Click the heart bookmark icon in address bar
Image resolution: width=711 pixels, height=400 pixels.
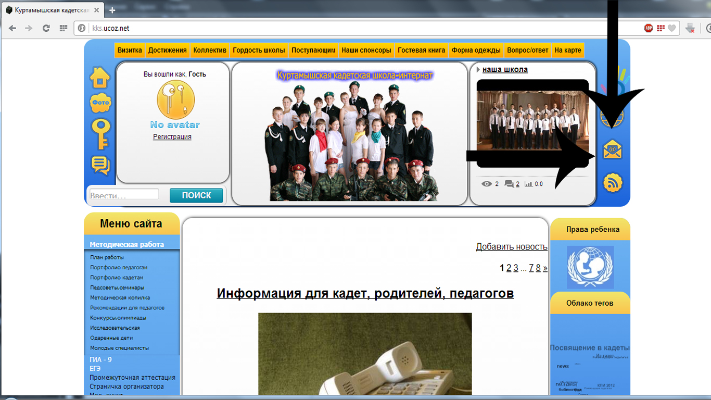(672, 28)
